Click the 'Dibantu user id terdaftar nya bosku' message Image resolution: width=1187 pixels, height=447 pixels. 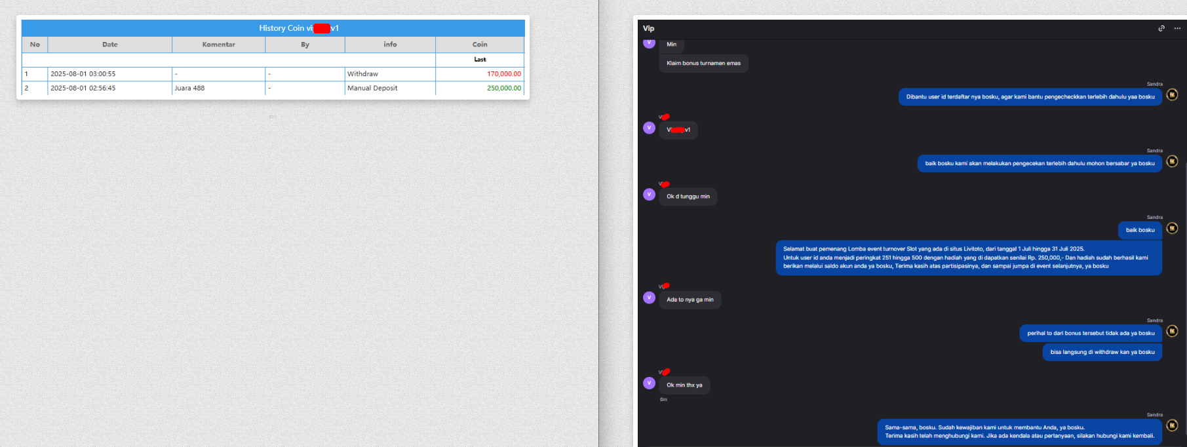[1030, 97]
